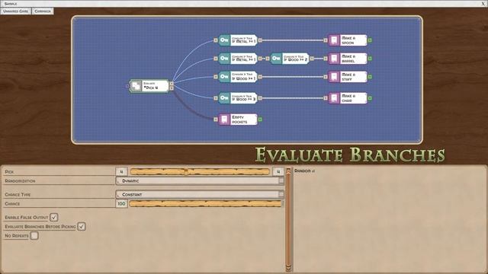Click the Pick maximum field at slider end
The width and height of the screenshot is (488, 274).
[x=278, y=171]
